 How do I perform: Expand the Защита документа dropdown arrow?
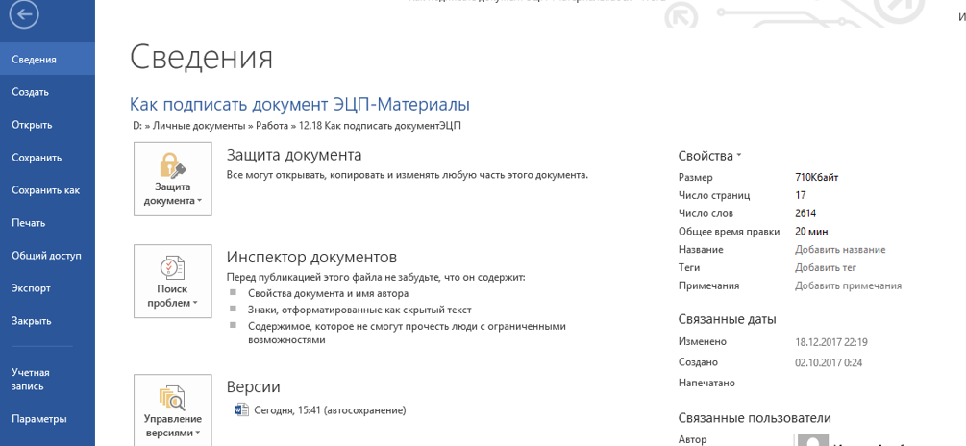(200, 202)
